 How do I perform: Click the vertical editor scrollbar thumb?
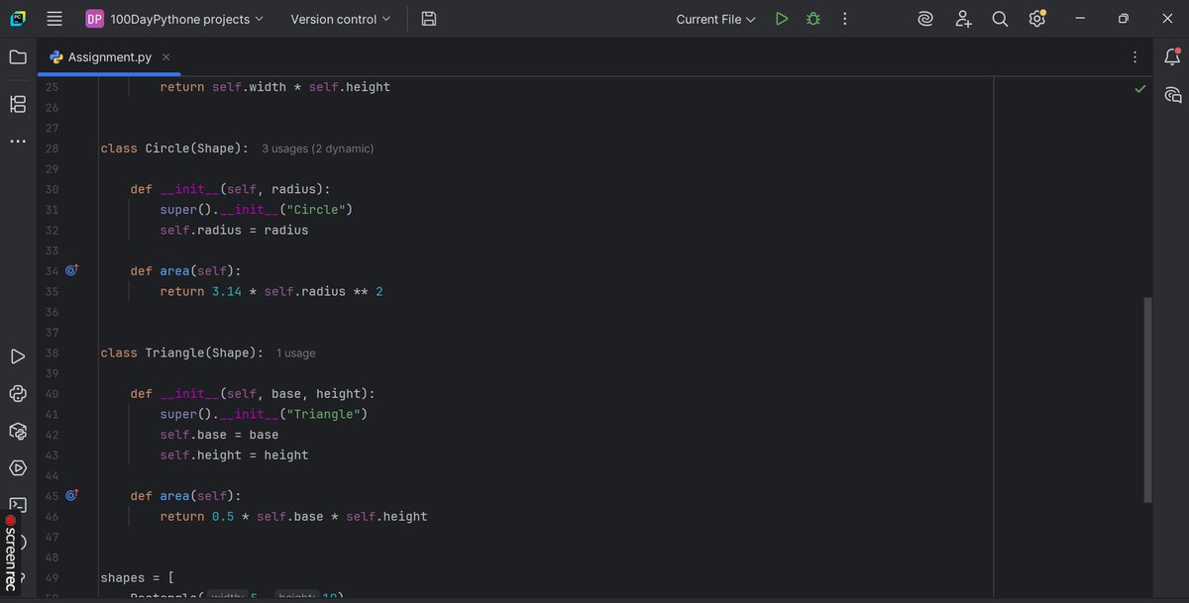[1148, 399]
